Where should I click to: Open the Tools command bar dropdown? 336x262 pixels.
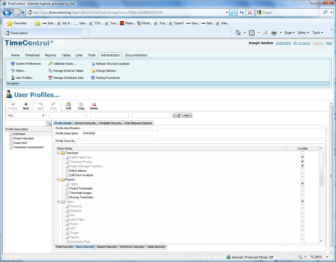318,33
